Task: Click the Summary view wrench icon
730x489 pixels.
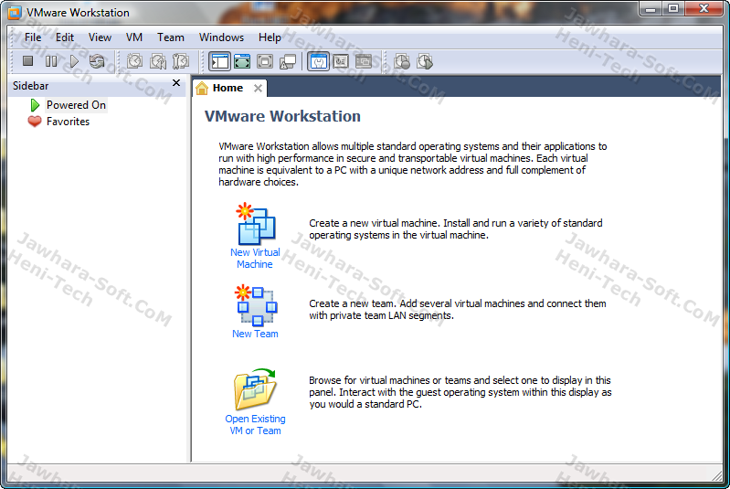Action: 319,61
